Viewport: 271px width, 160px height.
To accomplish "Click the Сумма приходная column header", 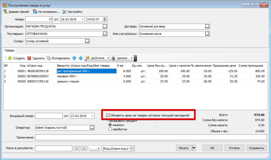I will tap(251, 66).
